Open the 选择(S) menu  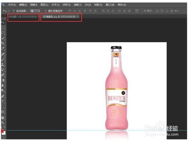coord(66,5)
